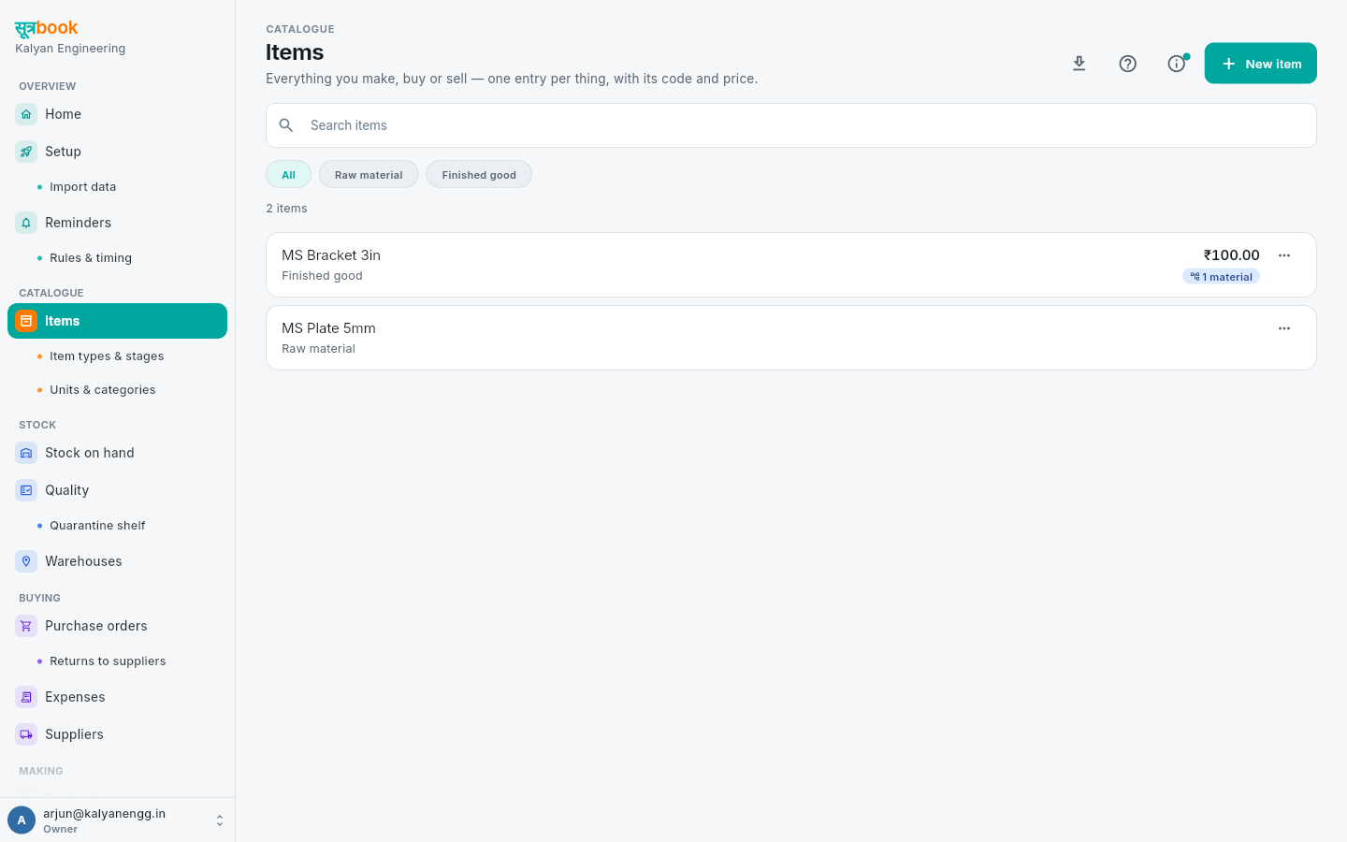The image size is (1347, 842).
Task: Click the Expenses receipt icon
Action: coord(26,697)
